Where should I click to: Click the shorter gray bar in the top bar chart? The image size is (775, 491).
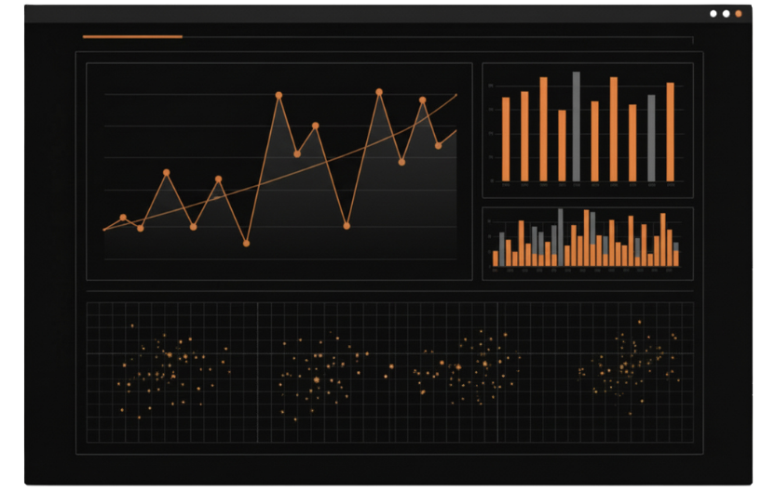(651, 138)
